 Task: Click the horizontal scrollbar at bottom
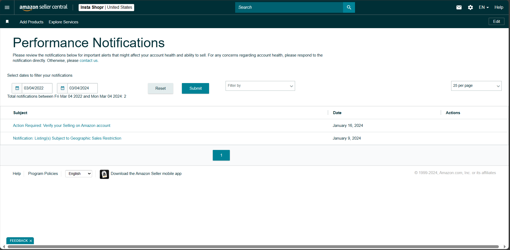coord(253,247)
